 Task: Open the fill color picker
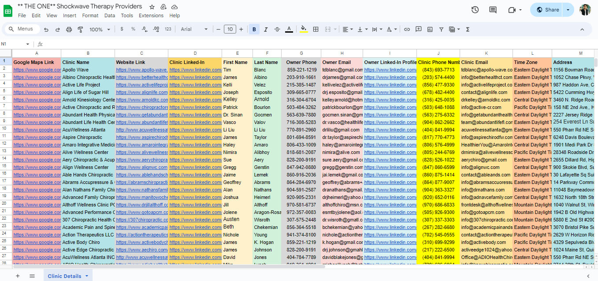[303, 30]
